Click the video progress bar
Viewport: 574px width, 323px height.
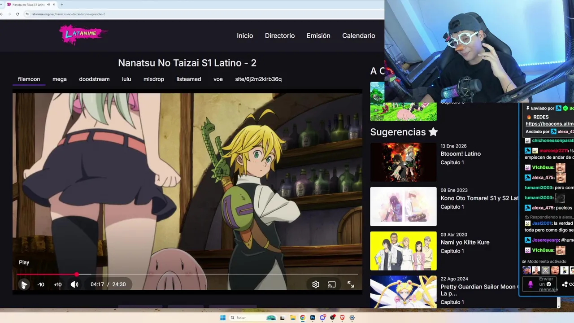tap(187, 274)
